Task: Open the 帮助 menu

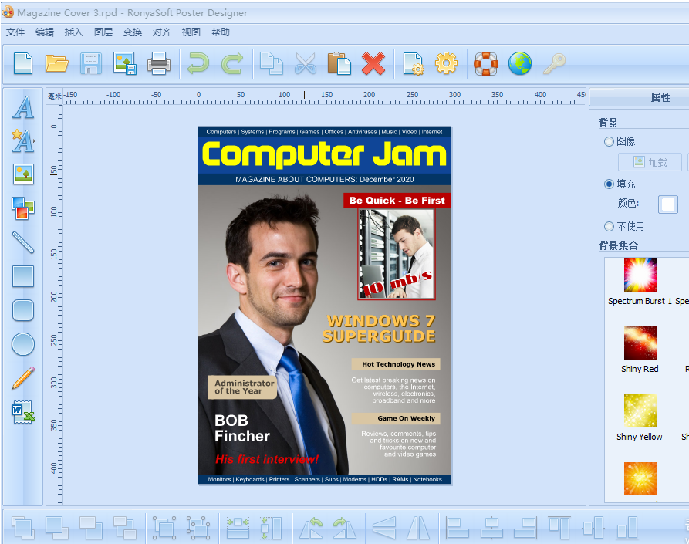Action: pyautogui.click(x=221, y=32)
